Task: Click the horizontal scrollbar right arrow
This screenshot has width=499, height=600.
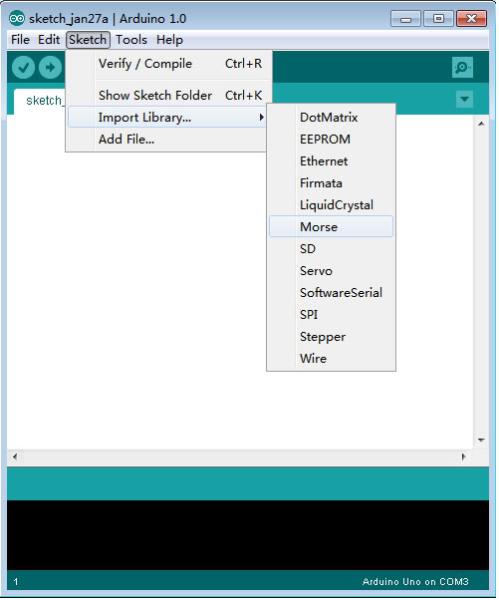Action: pos(464,456)
